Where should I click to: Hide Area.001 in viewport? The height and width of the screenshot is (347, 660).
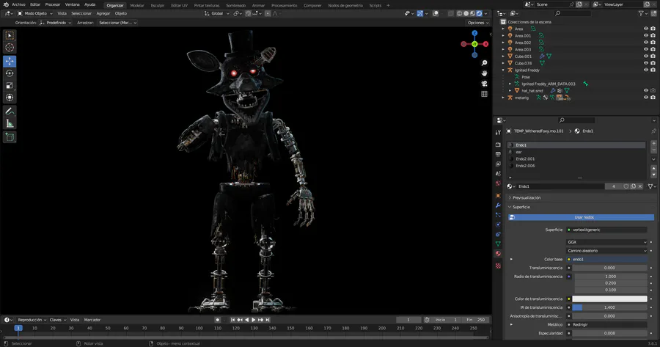[645, 36]
